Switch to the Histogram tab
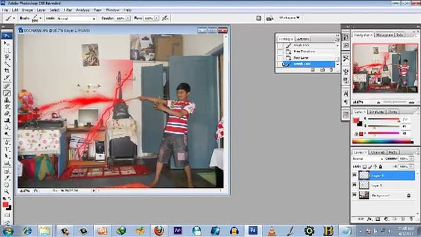This screenshot has width=421, height=237. pos(384,35)
